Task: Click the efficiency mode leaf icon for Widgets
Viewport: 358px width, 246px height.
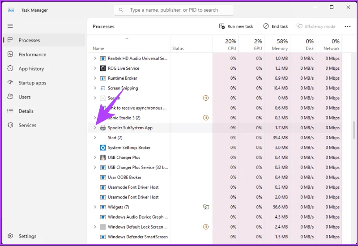Action: click(206, 207)
